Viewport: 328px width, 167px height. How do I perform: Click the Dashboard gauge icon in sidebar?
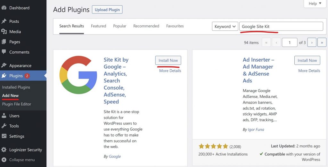pos(4,8)
